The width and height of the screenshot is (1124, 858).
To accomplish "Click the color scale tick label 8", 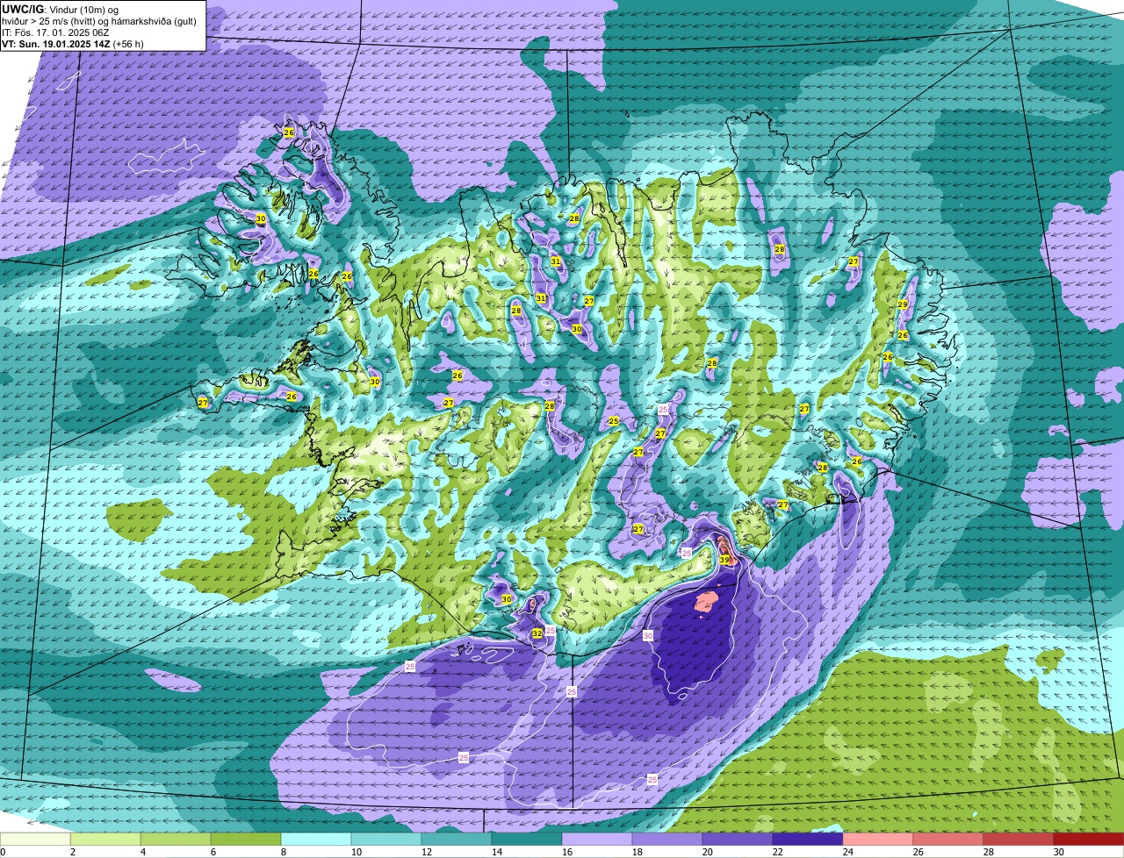I will (x=283, y=852).
